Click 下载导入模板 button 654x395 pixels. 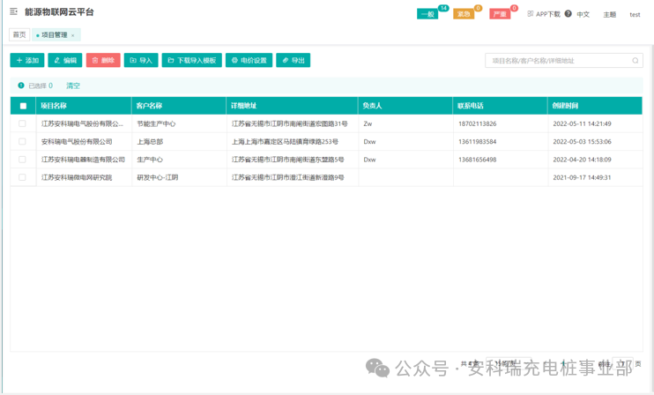point(192,60)
